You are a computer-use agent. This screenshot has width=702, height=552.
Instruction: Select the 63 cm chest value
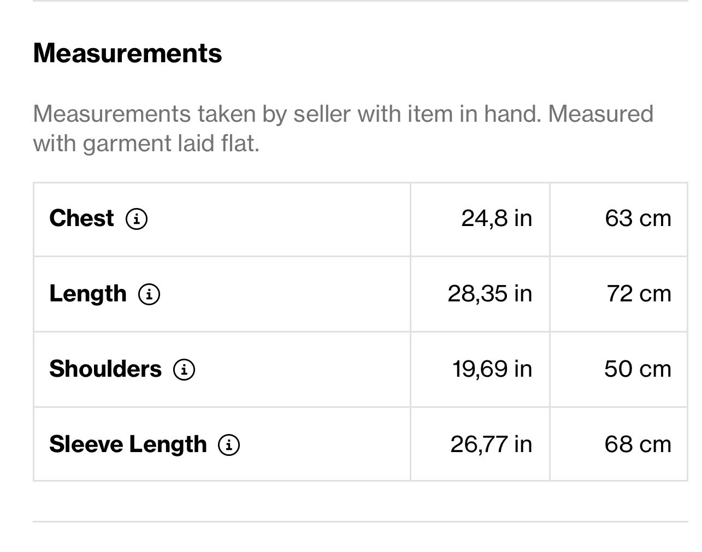click(x=638, y=218)
